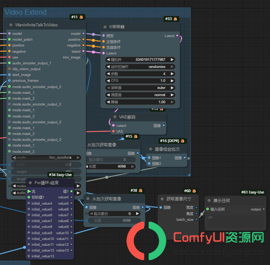The height and width of the screenshot is (265, 270).
Task: Decrease the 步数 steps value
Action: point(108,74)
